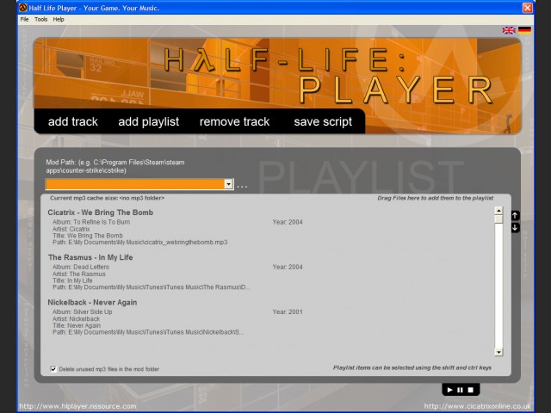Switch language via the German flag icon
The height and width of the screenshot is (413, 551).
pyautogui.click(x=524, y=30)
